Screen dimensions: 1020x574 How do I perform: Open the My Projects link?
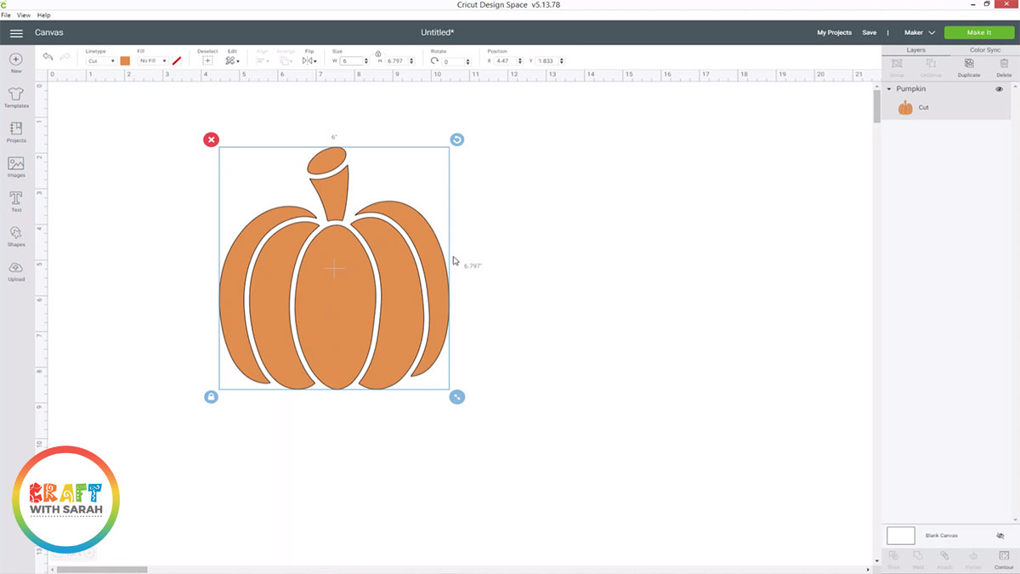coord(834,32)
